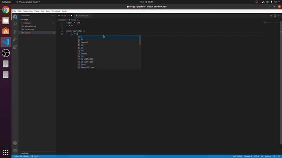Choose the 'import' suggestion
The height and width of the screenshot is (158, 282).
[108, 43]
